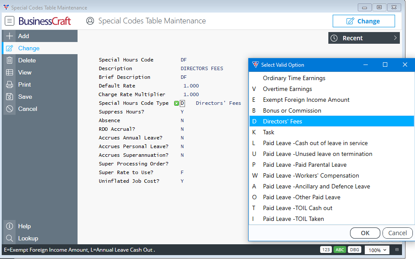This screenshot has height=259, width=415.
Task: Click the Add plus icon in sidebar
Action: pyautogui.click(x=10, y=36)
